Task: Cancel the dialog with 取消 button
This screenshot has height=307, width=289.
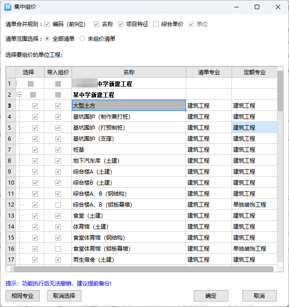Action: [259, 296]
